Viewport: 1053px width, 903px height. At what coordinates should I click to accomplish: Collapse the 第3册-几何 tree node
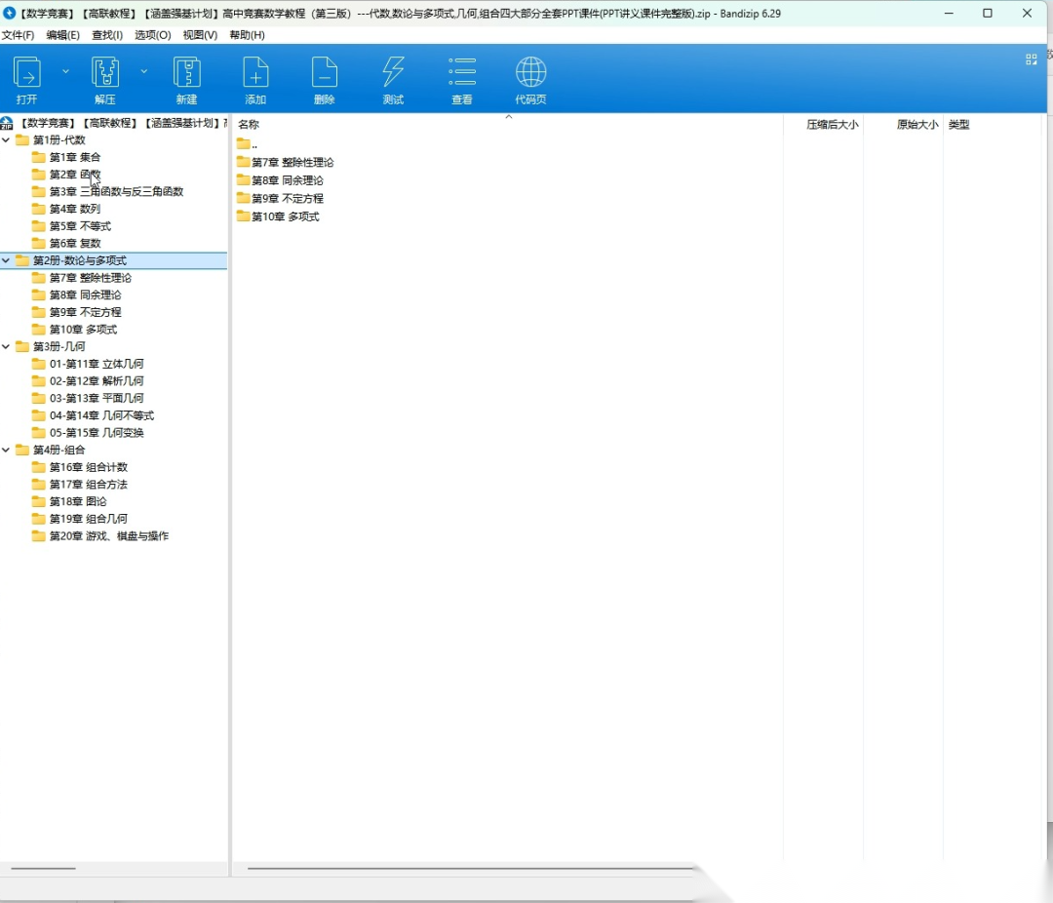(x=7, y=347)
